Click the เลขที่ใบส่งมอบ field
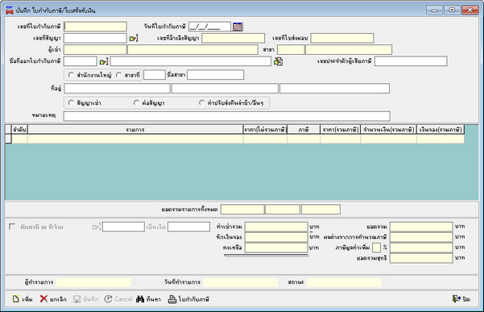The image size is (484, 312). point(342,38)
